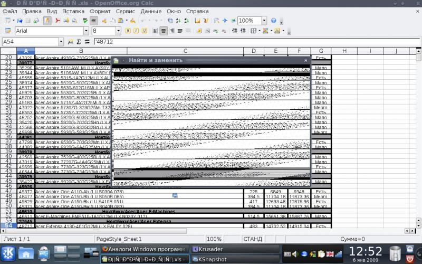422x264 pixels.
Task: Expand the Name Box dropdown arrow
Action: pyautogui.click(x=61, y=42)
